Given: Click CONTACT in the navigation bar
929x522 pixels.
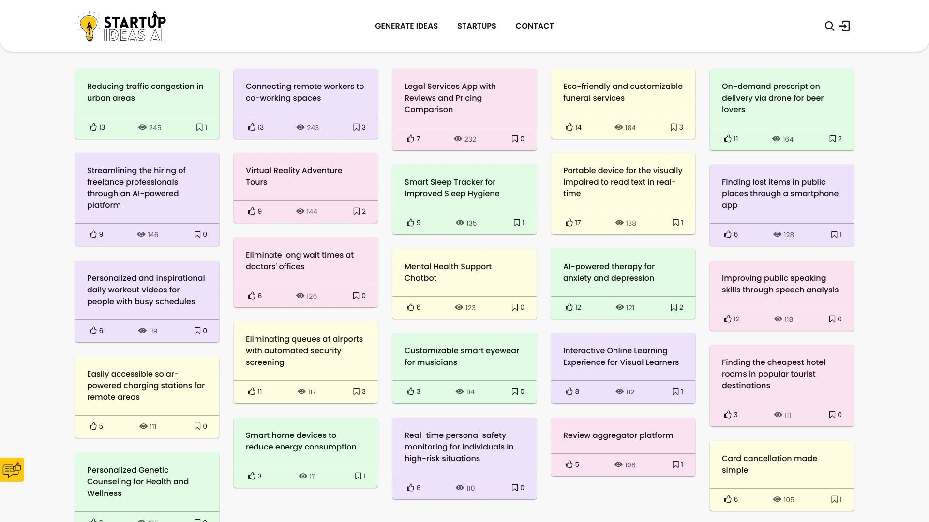Looking at the screenshot, I should (x=534, y=26).
